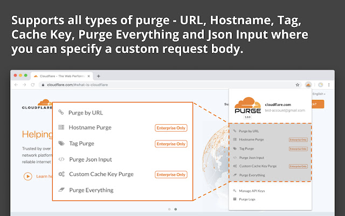Click the test-account@gmail.com email in popup

click(x=285, y=110)
